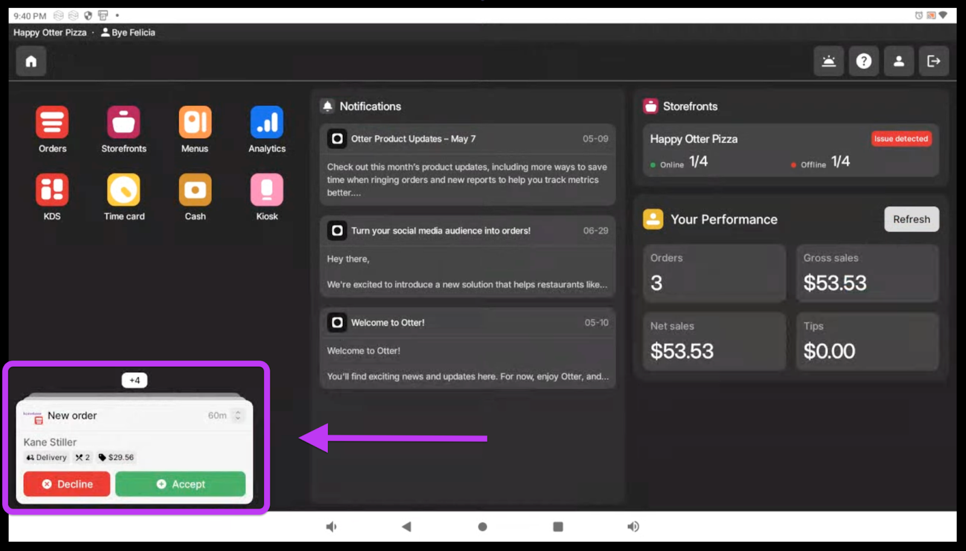Raise volume in Android navigation bar
Image resolution: width=966 pixels, height=551 pixels.
pyautogui.click(x=633, y=527)
